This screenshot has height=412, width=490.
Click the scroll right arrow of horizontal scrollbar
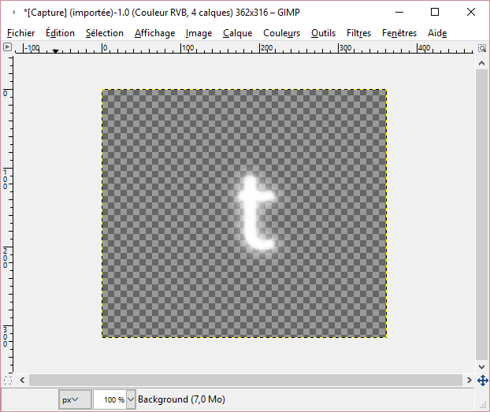click(x=469, y=380)
